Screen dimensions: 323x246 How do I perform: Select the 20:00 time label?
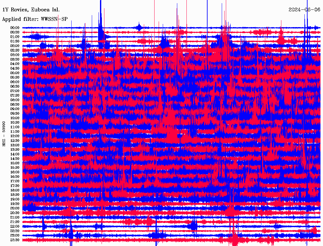pos(15,208)
